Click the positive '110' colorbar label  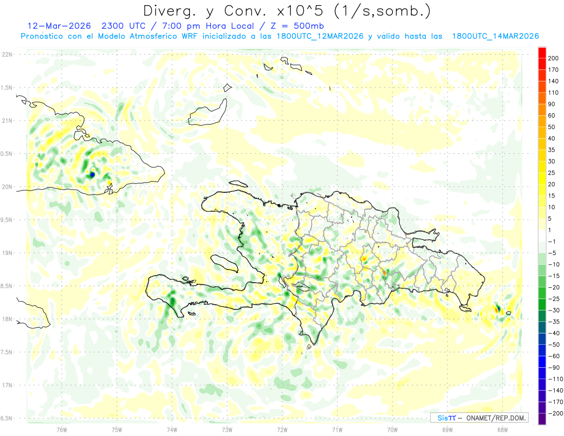pos(553,93)
